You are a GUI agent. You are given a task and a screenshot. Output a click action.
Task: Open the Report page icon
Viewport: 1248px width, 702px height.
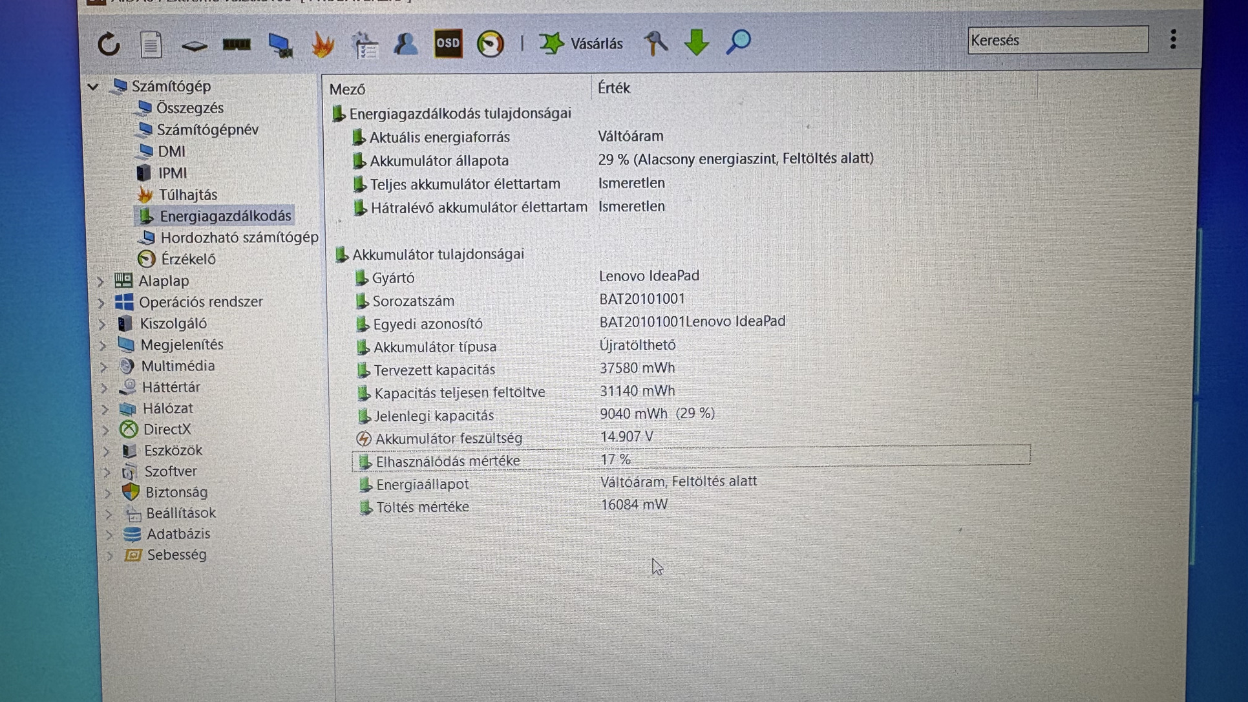(x=151, y=45)
